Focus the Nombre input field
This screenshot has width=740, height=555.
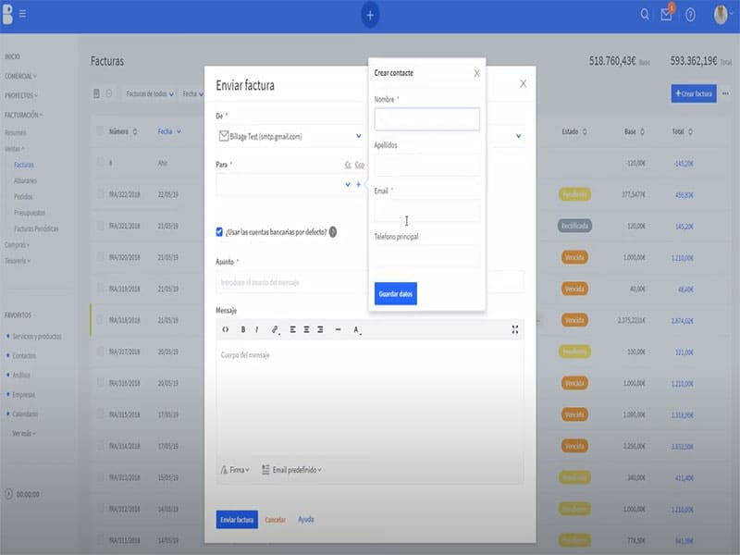point(427,119)
